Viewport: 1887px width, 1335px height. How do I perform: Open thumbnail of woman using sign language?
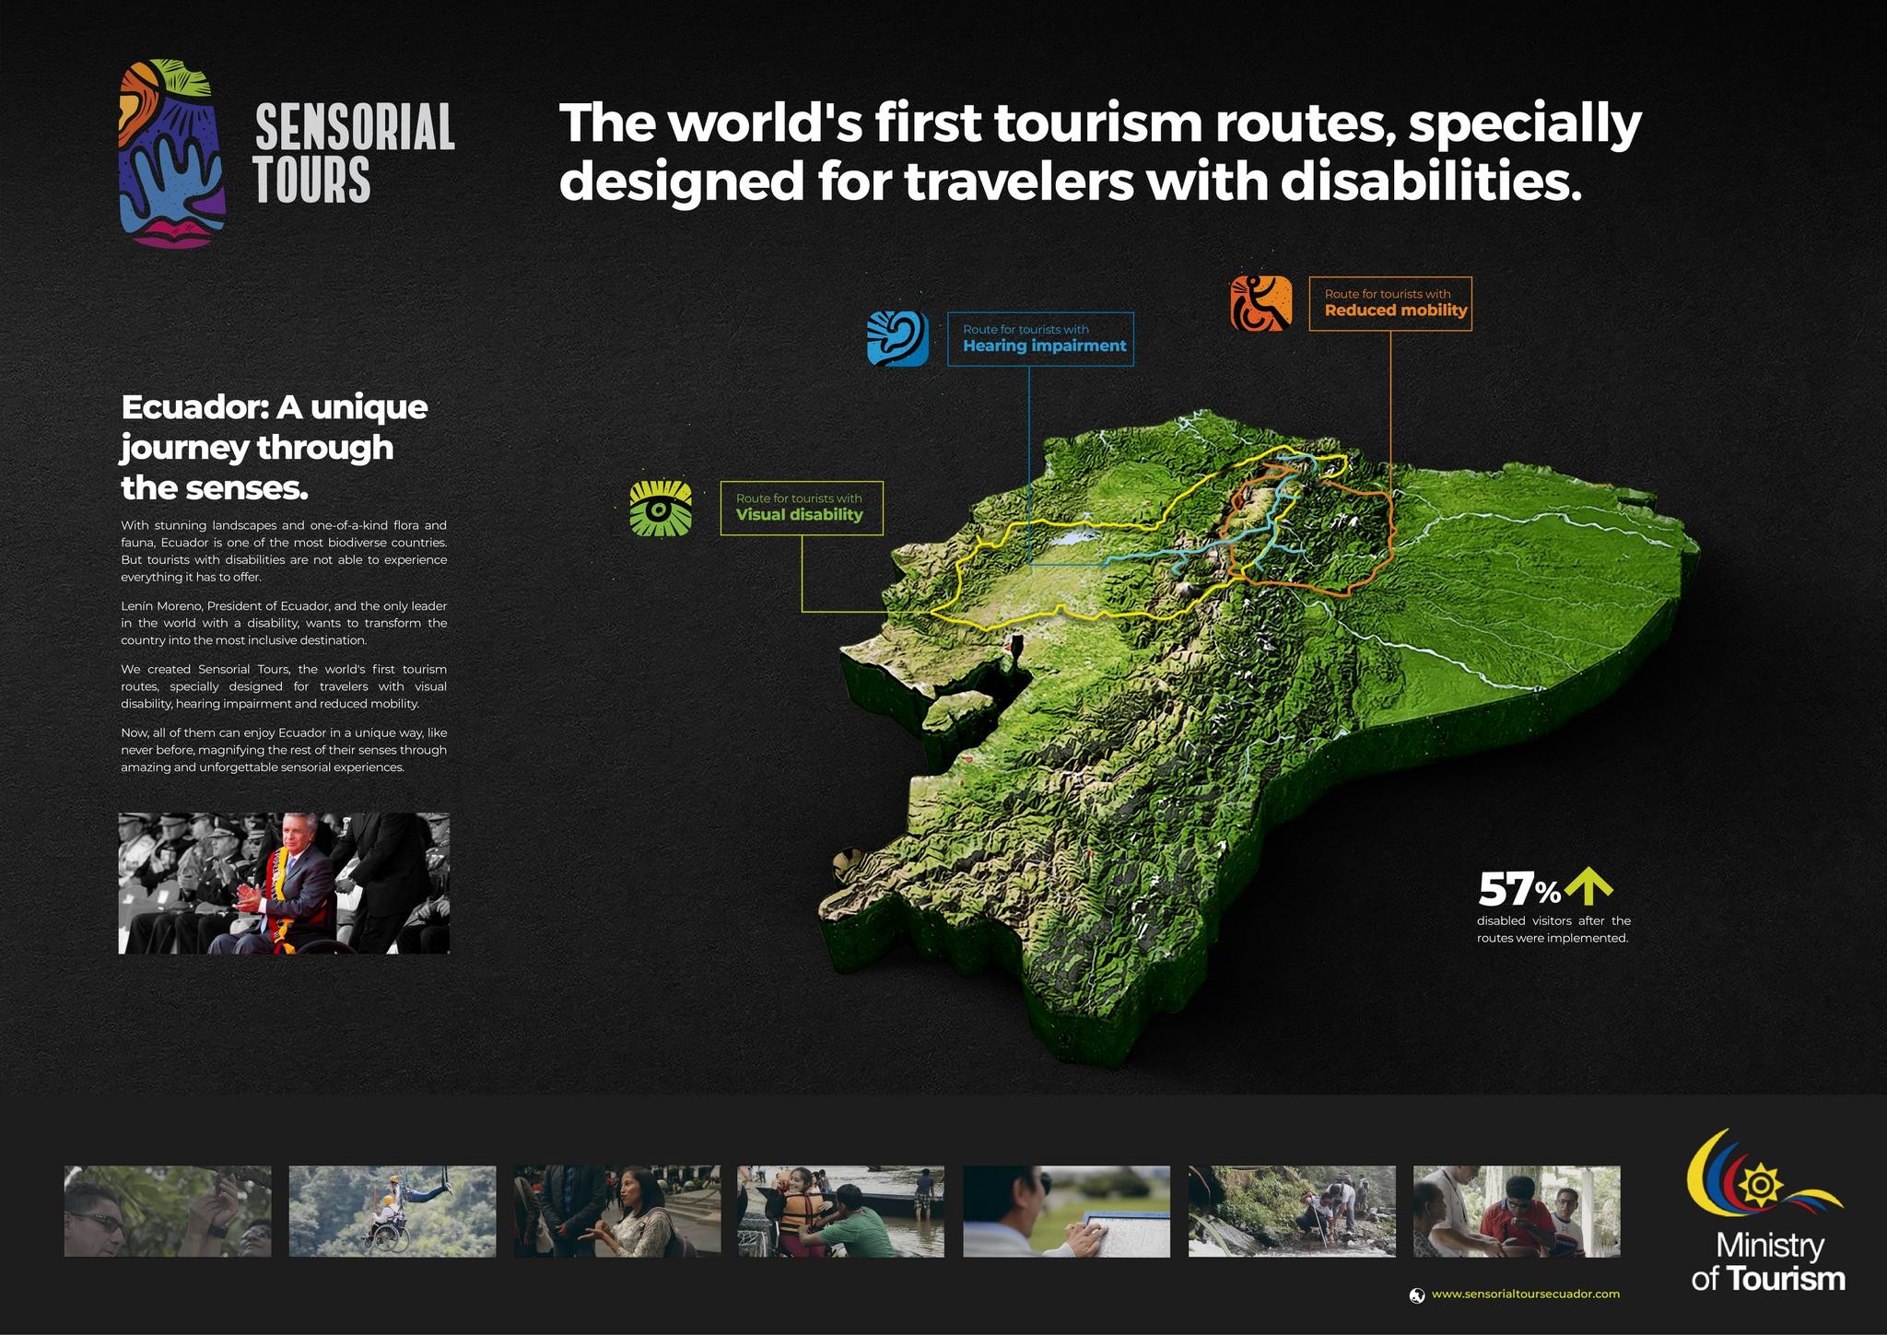tap(617, 1212)
